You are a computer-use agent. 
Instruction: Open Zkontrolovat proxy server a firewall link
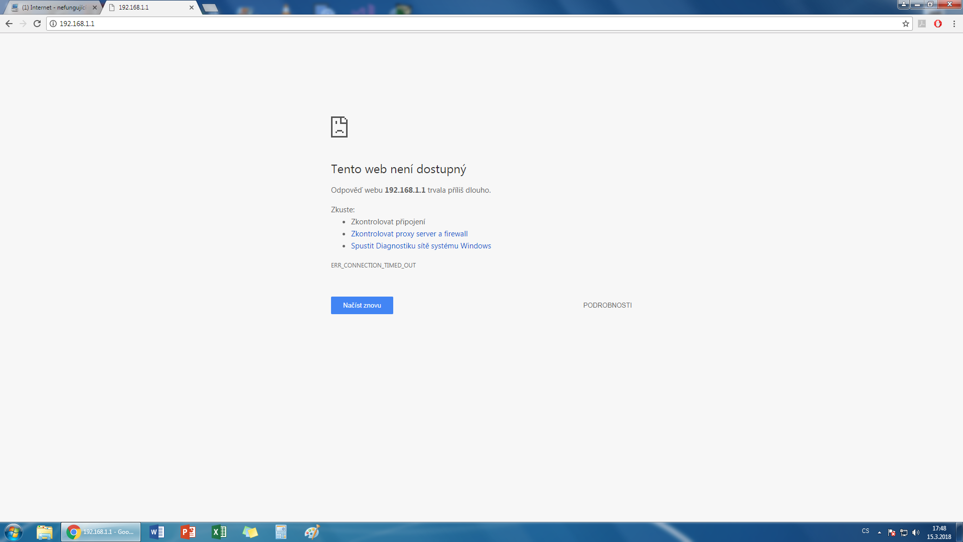409,234
